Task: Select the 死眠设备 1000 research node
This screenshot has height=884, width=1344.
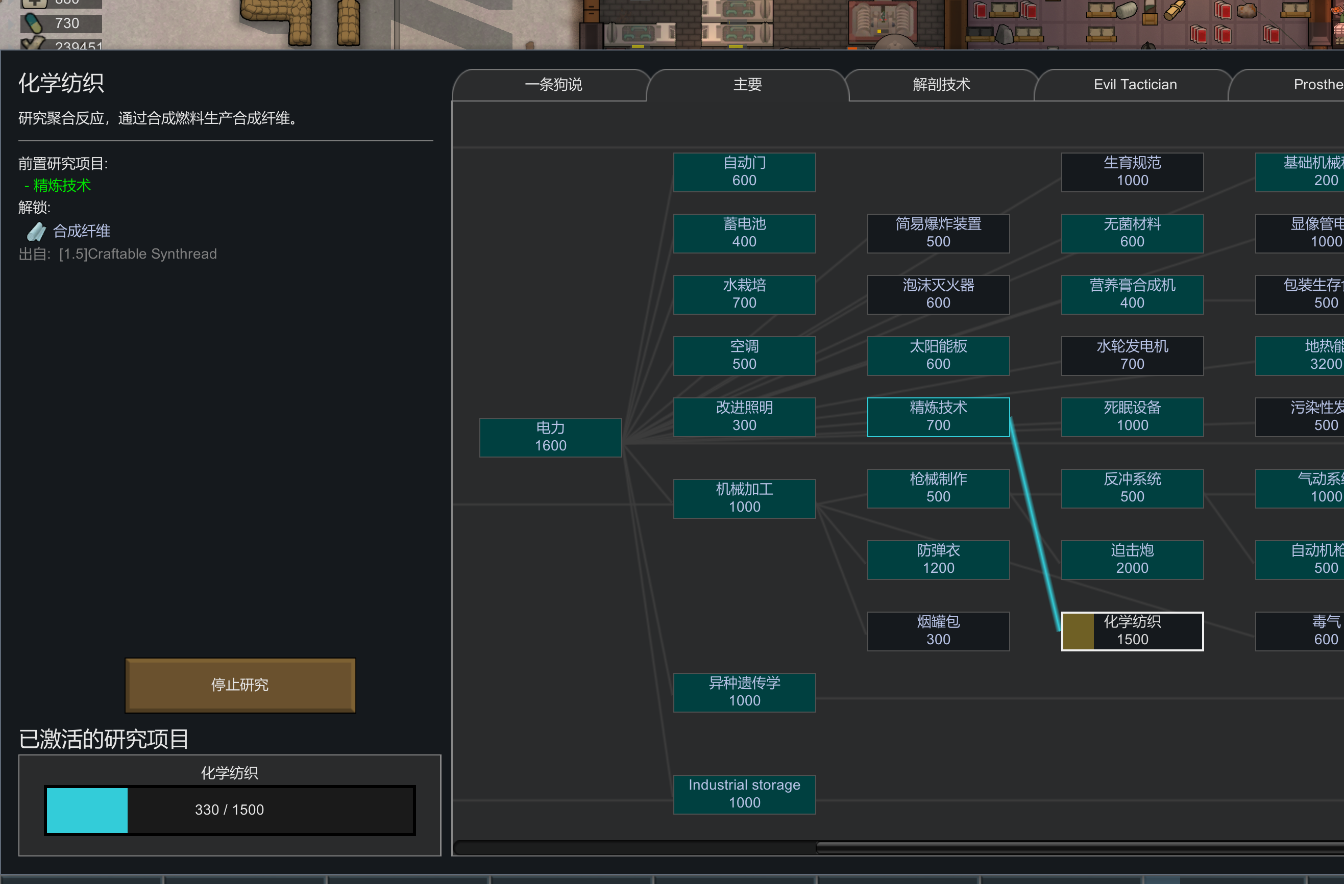Action: 1132,417
